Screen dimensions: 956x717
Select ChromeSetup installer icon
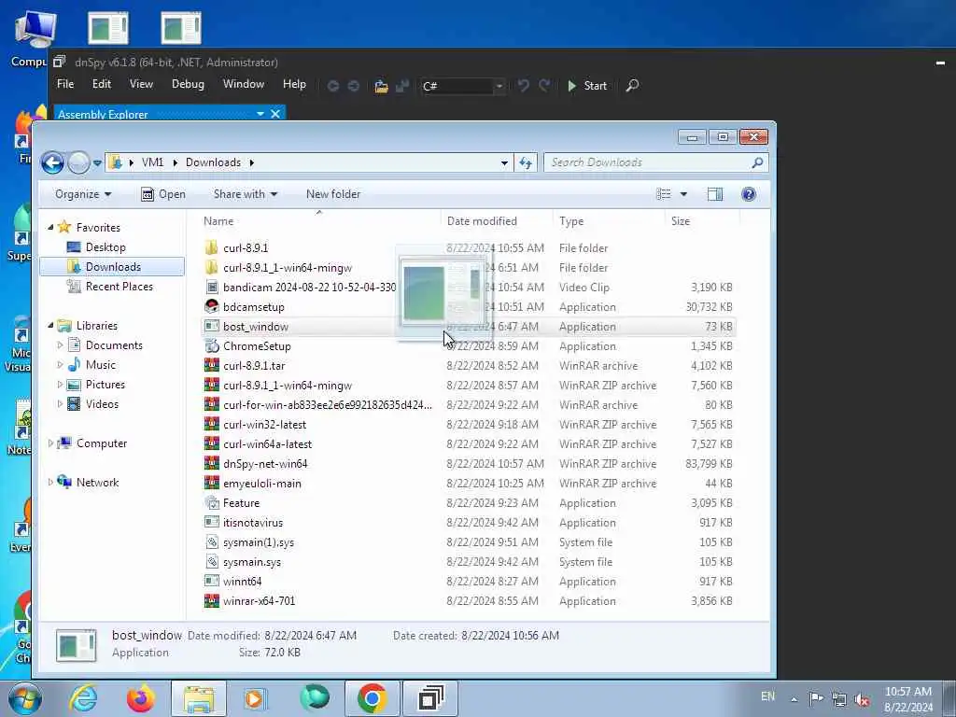tap(212, 346)
